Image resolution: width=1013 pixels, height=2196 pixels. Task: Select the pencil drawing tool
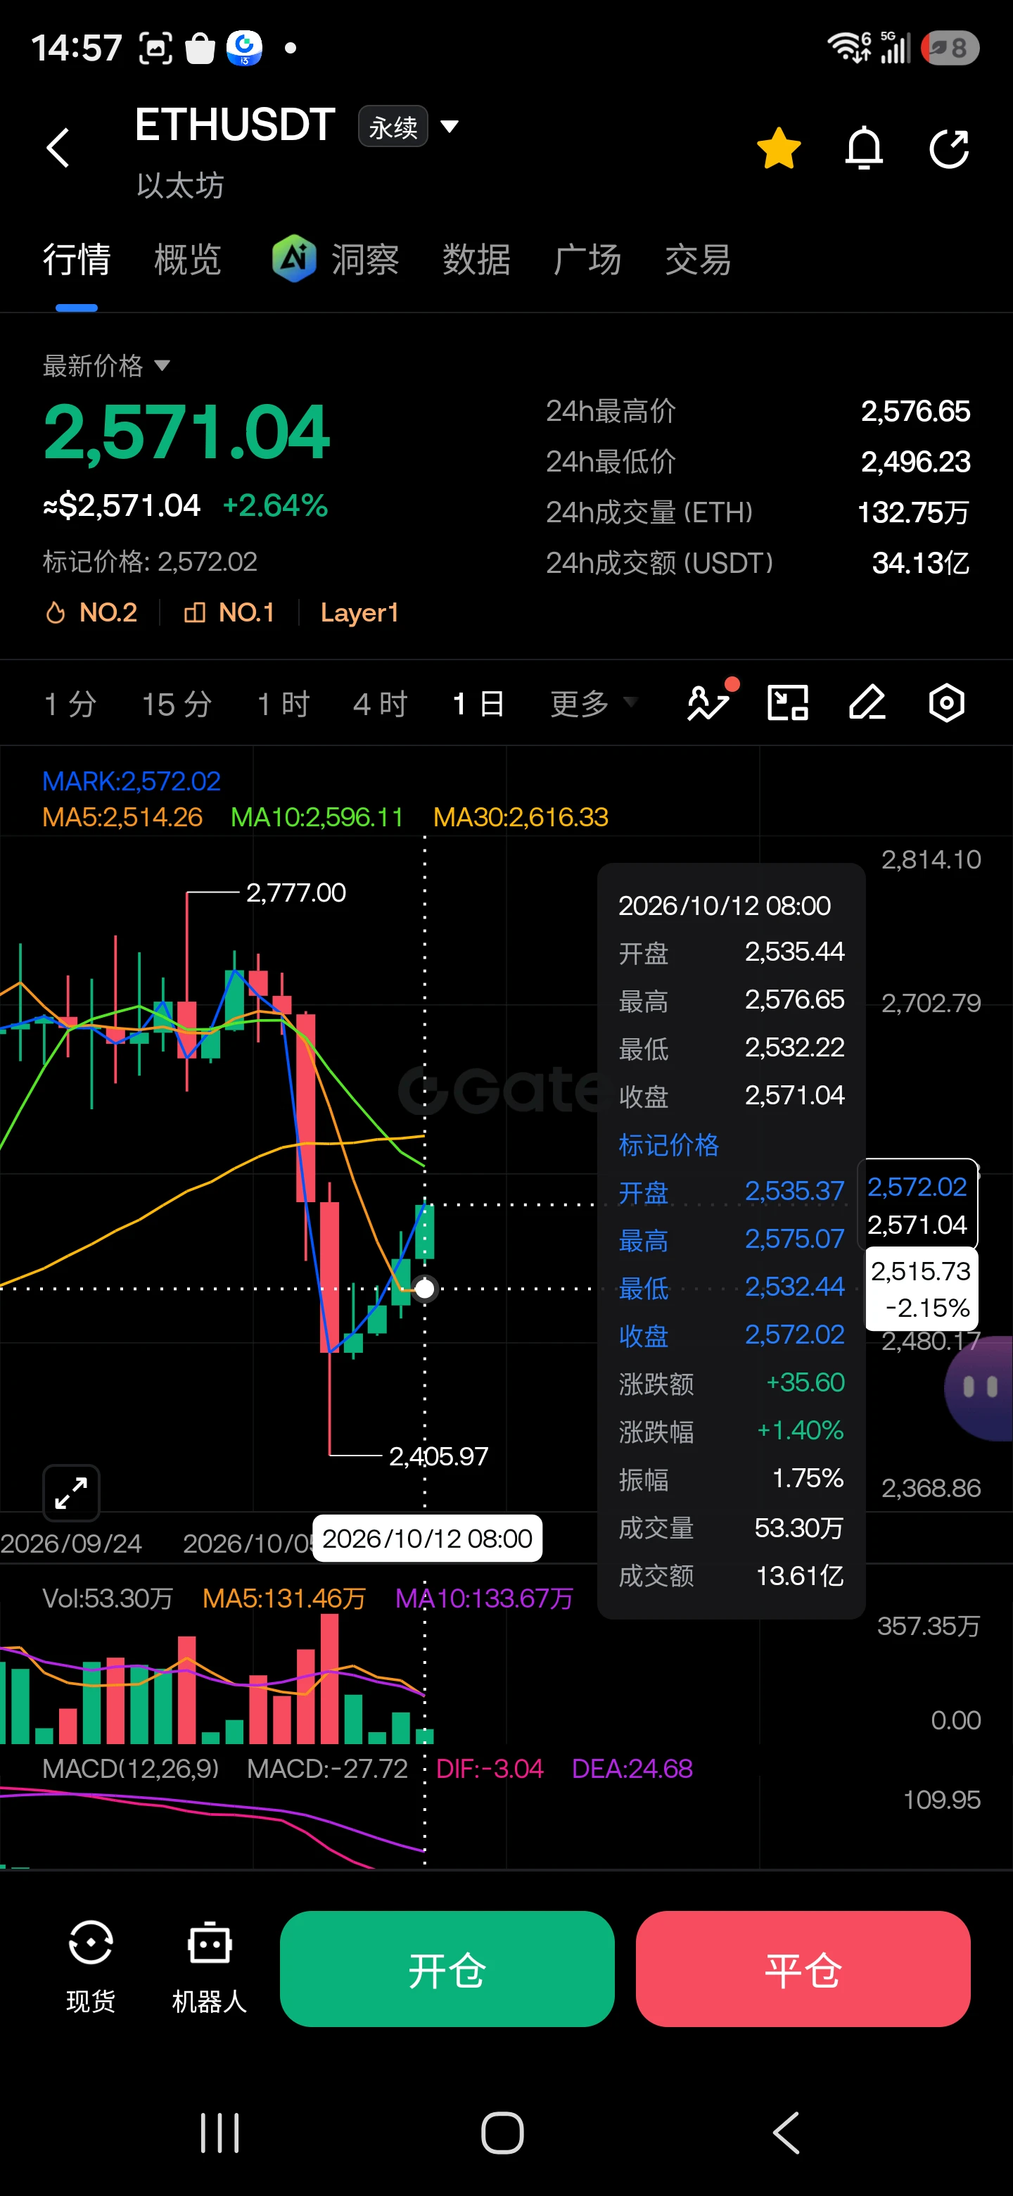[x=867, y=703]
